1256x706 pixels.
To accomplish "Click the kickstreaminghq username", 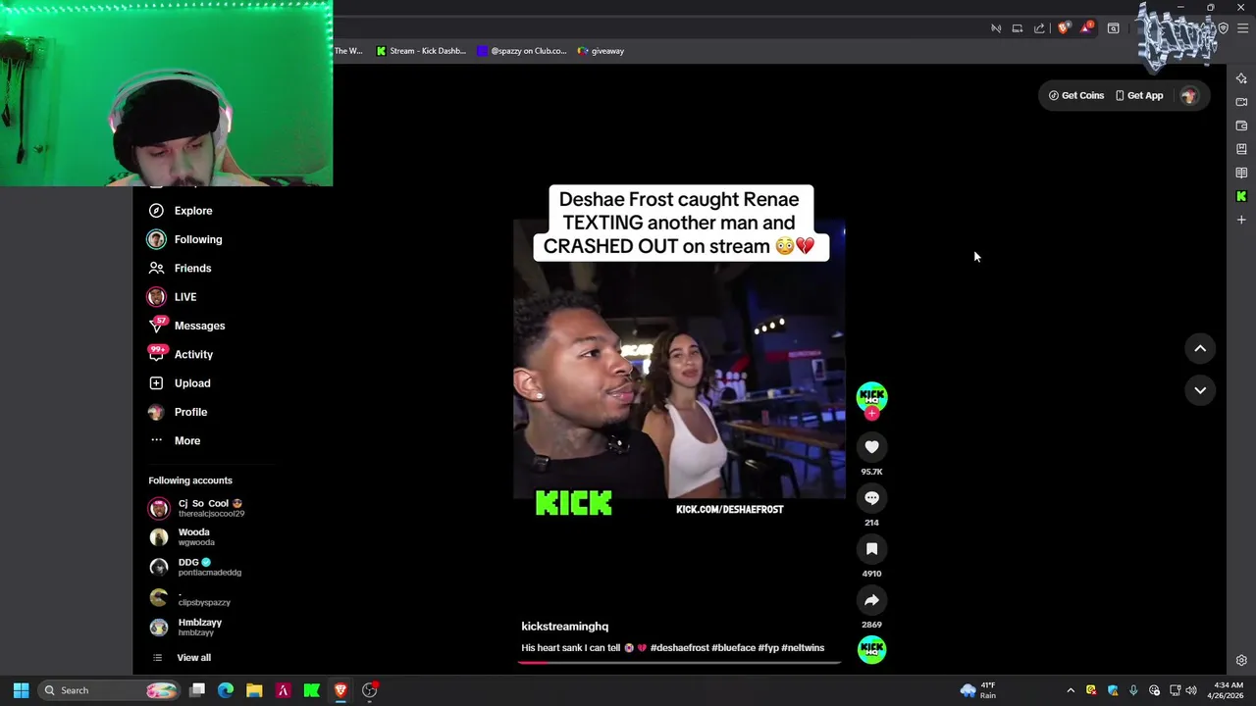I will tap(564, 627).
